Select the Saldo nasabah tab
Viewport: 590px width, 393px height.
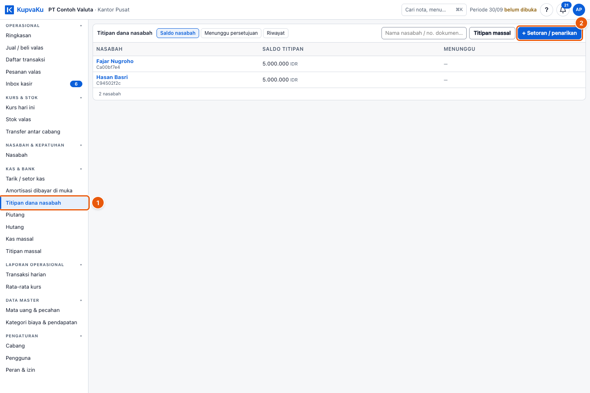point(178,33)
